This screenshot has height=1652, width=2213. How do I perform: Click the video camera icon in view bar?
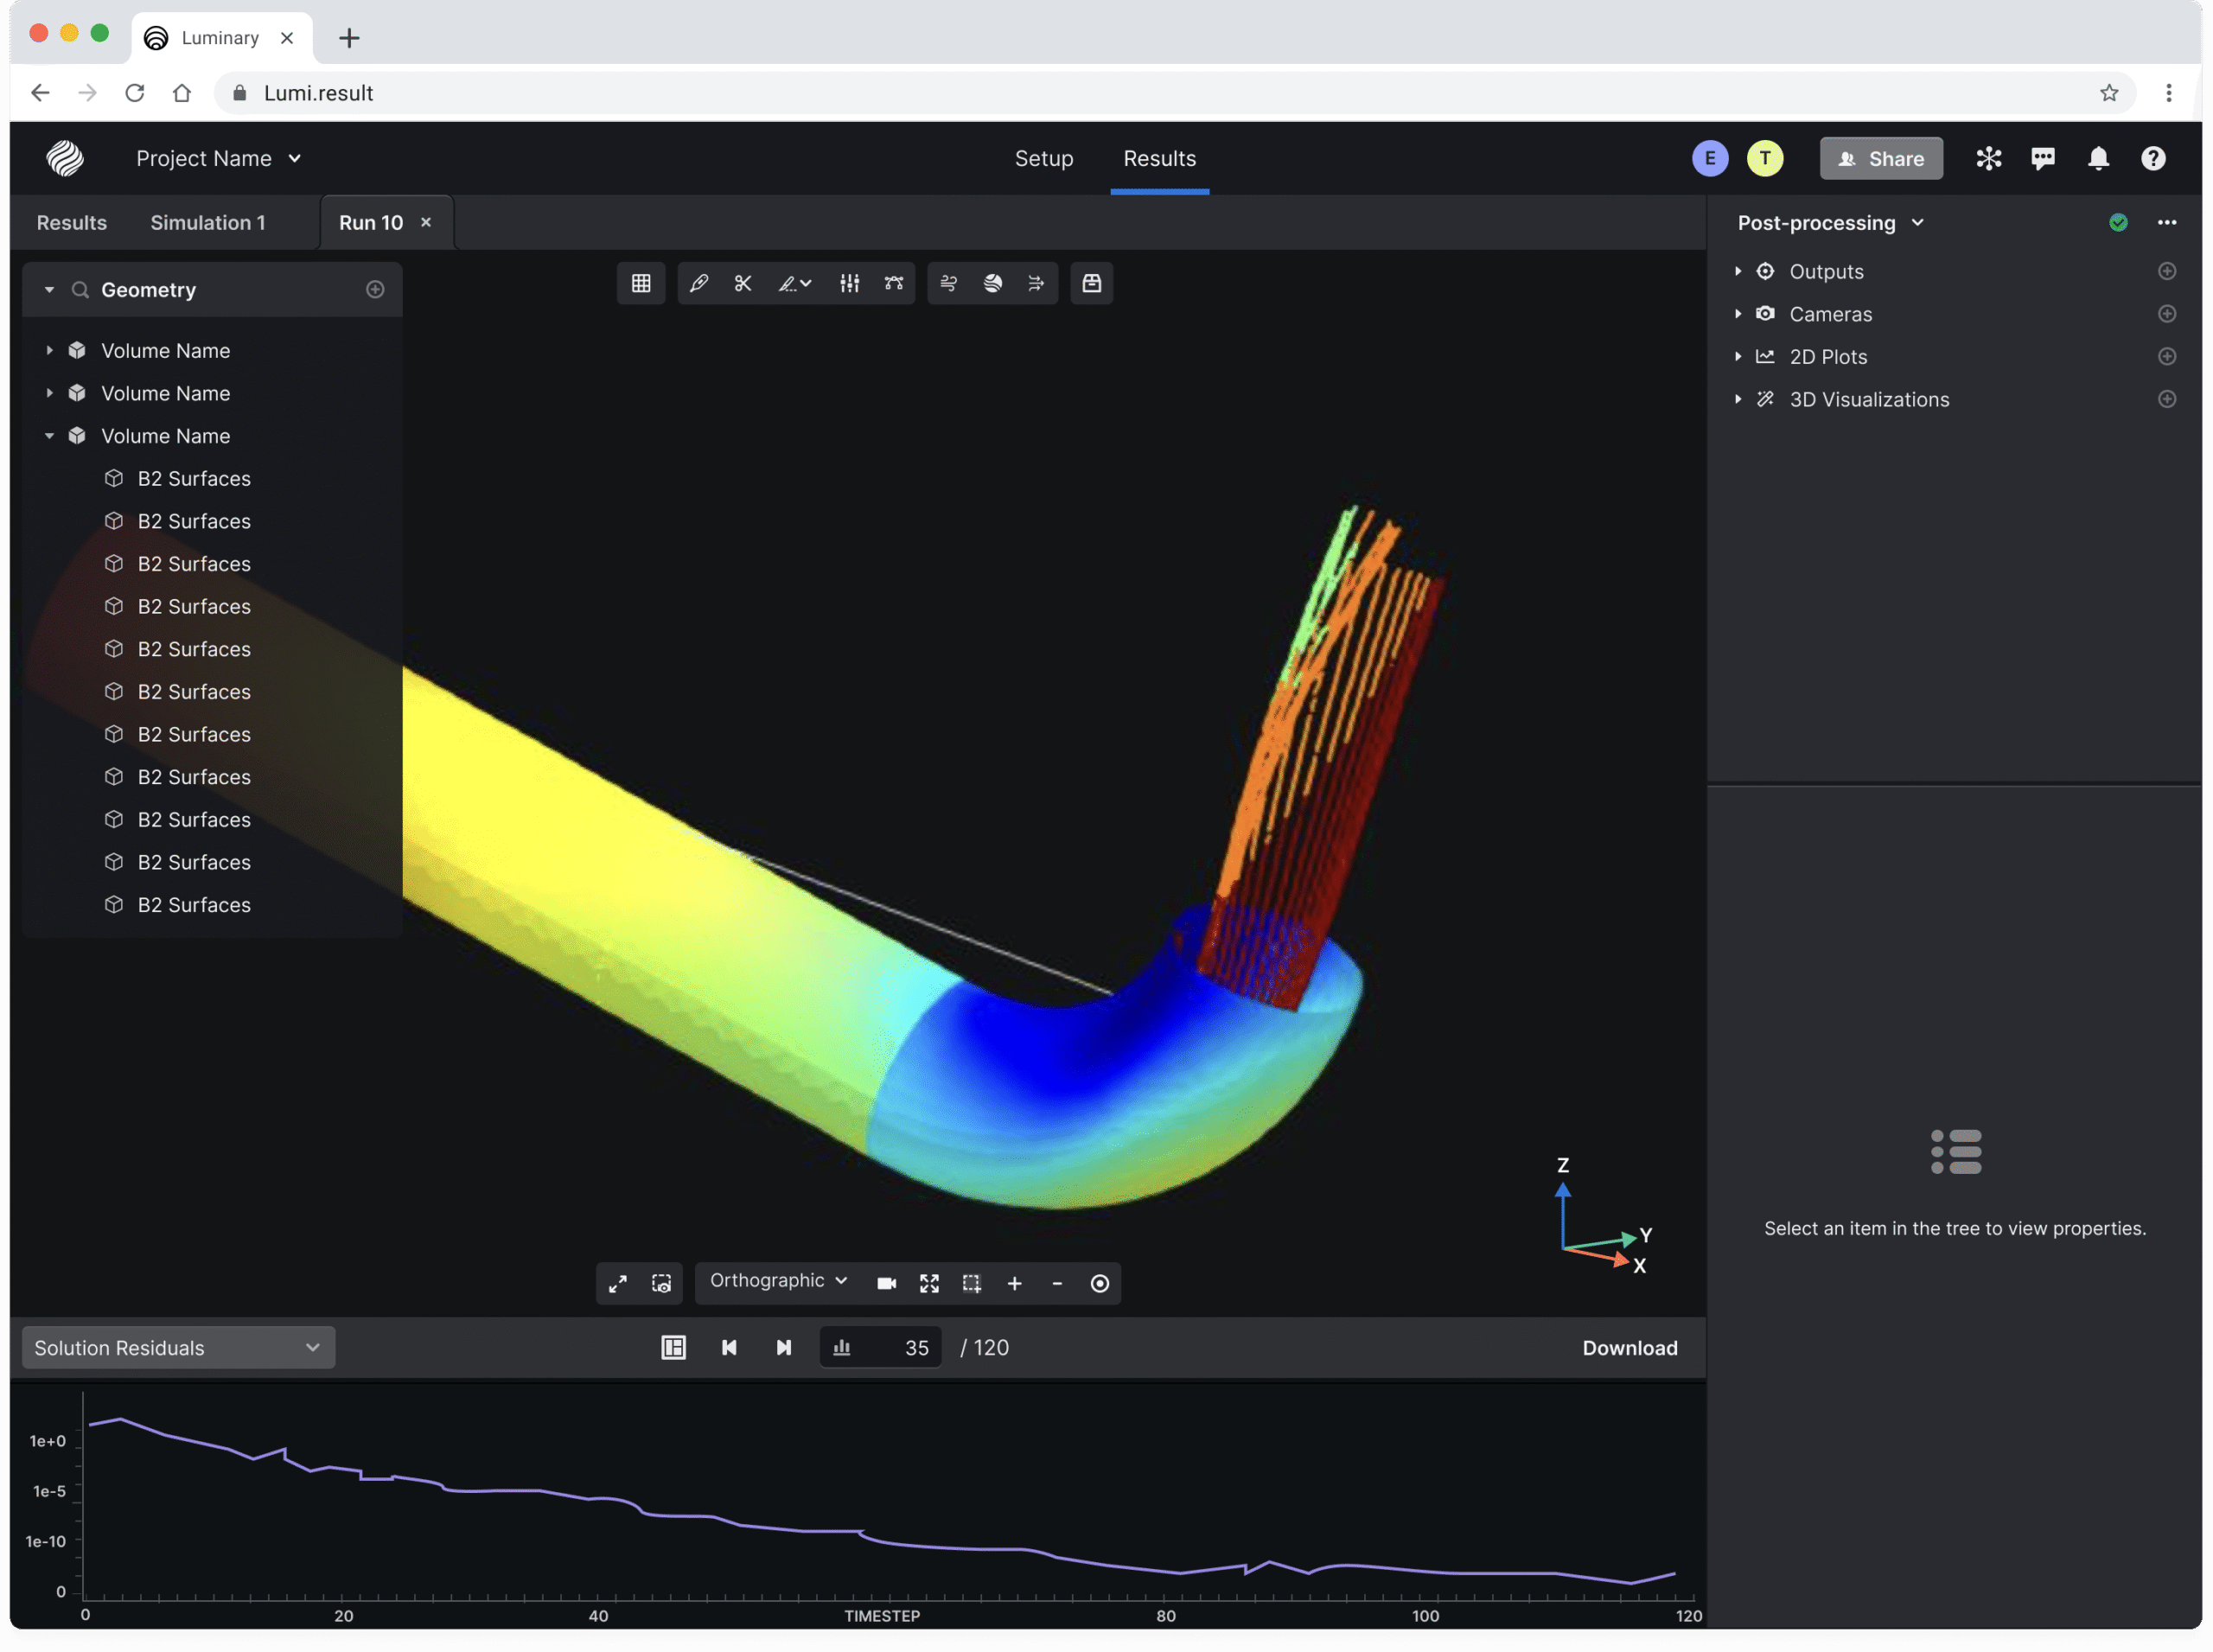click(x=886, y=1283)
